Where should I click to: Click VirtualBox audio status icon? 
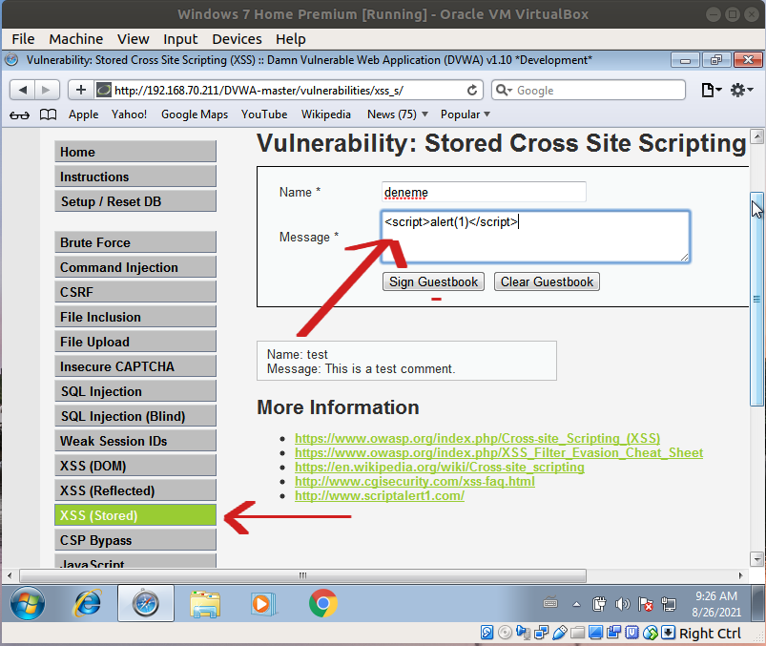(523, 633)
